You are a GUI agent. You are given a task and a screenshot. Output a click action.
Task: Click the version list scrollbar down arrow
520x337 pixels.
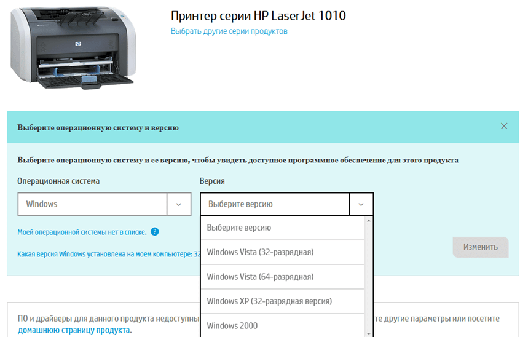pyautogui.click(x=369, y=333)
